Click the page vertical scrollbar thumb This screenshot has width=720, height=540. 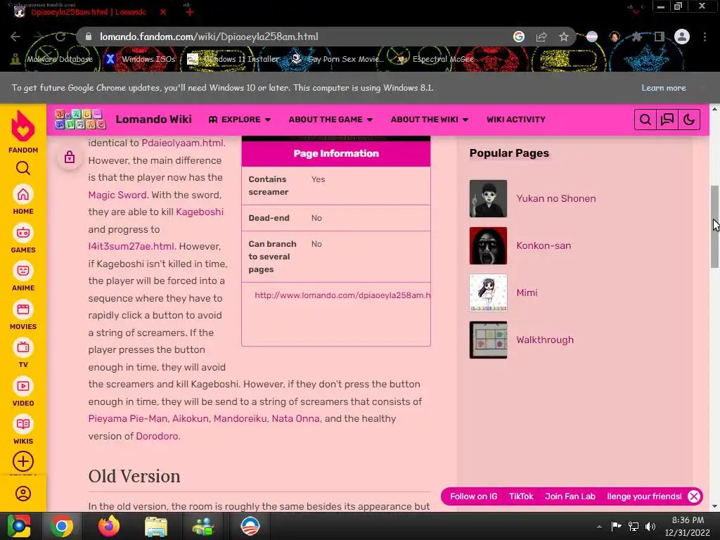click(x=715, y=227)
